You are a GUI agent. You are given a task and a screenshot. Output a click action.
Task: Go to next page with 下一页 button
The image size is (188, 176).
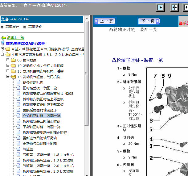pos(149,21)
